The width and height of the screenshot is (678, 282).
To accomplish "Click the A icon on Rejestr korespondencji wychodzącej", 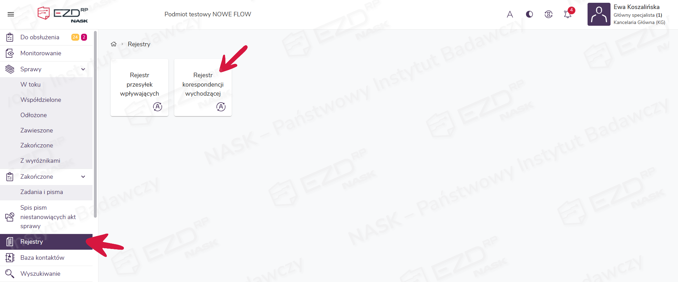I will (x=221, y=107).
